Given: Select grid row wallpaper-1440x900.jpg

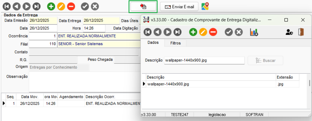Looking at the screenshot, I should pos(221,84).
